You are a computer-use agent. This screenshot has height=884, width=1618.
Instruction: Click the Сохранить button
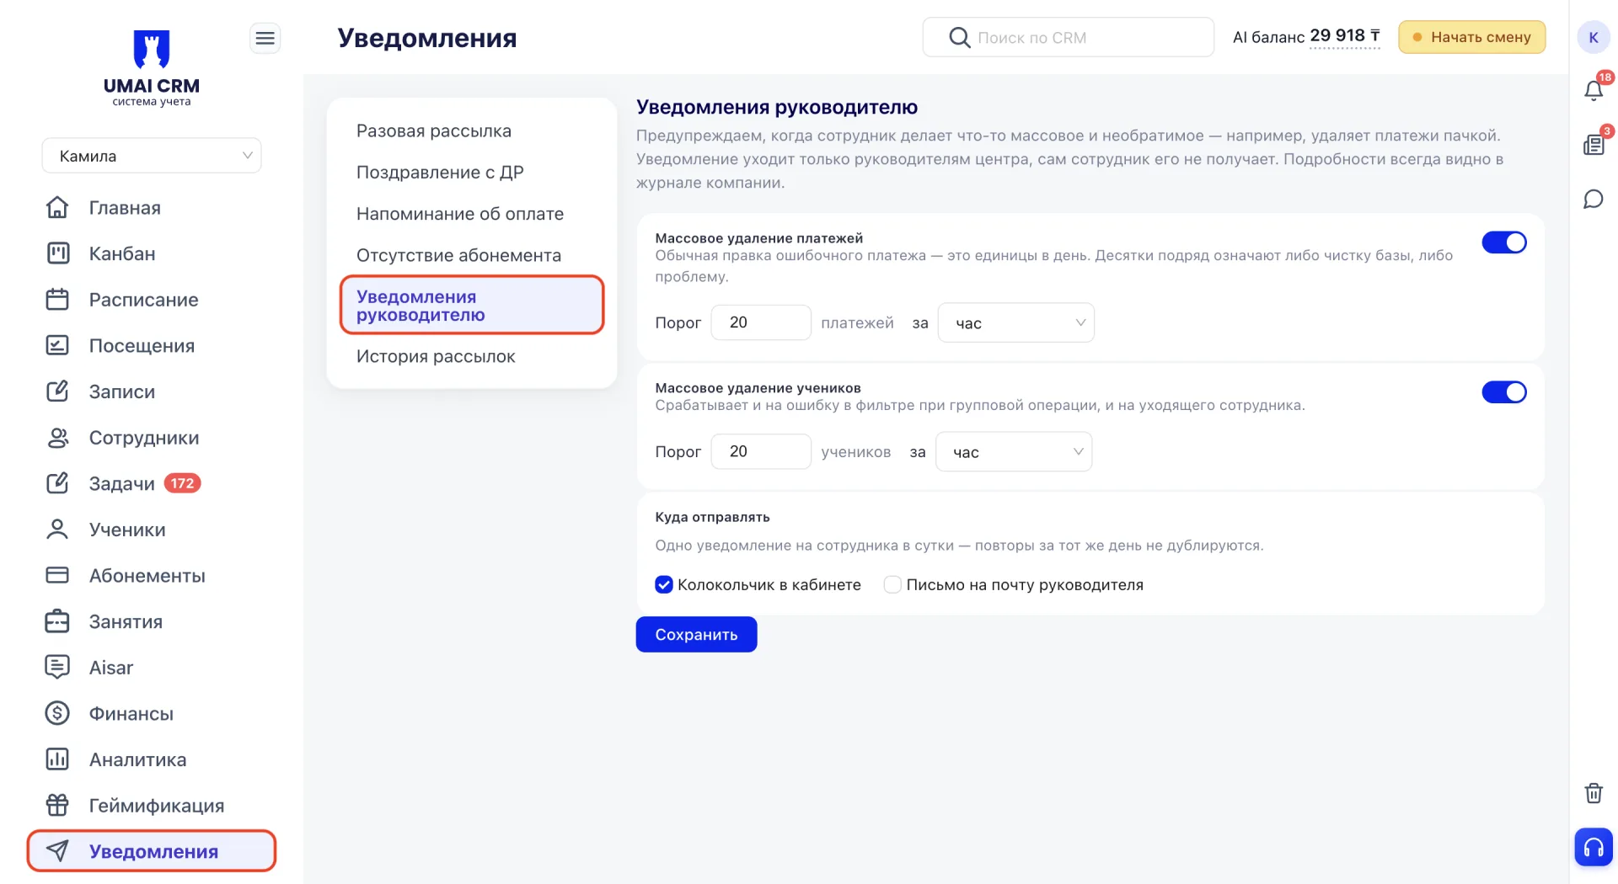coord(696,635)
